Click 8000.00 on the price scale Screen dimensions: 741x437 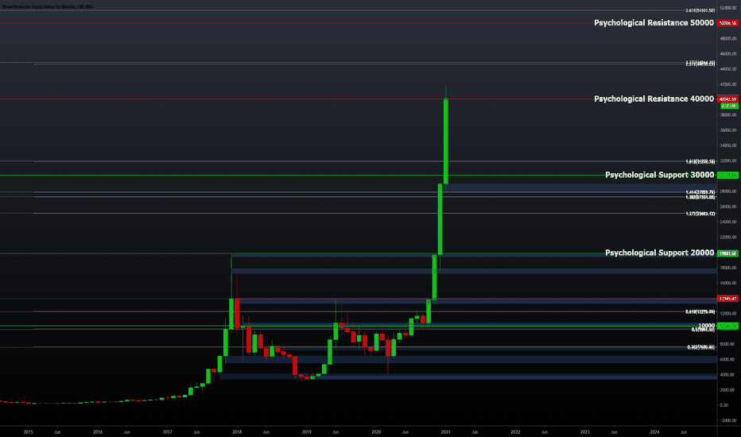[728, 344]
